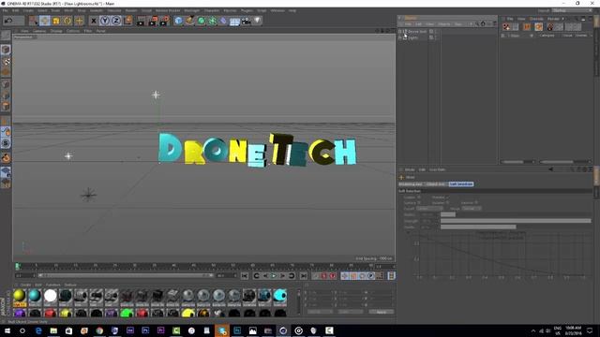
Task: Switch to Edges mode icon
Action: point(6,95)
